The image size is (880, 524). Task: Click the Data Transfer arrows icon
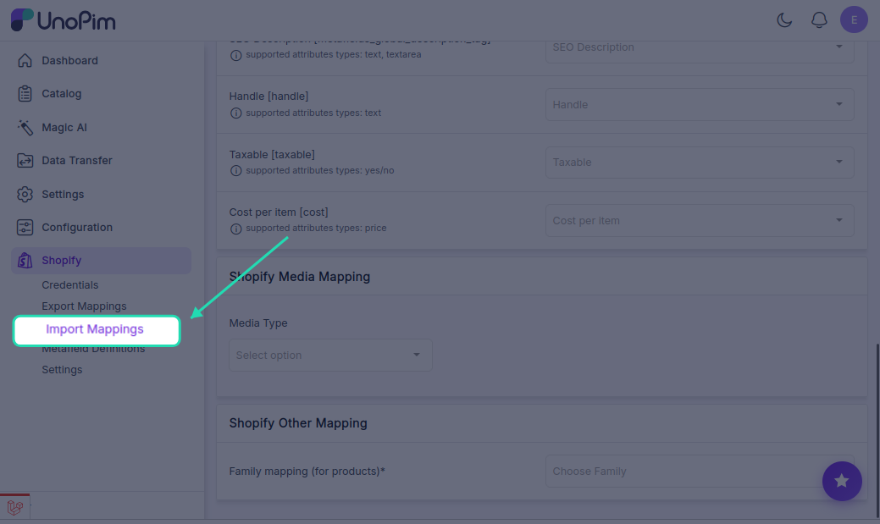(25, 161)
